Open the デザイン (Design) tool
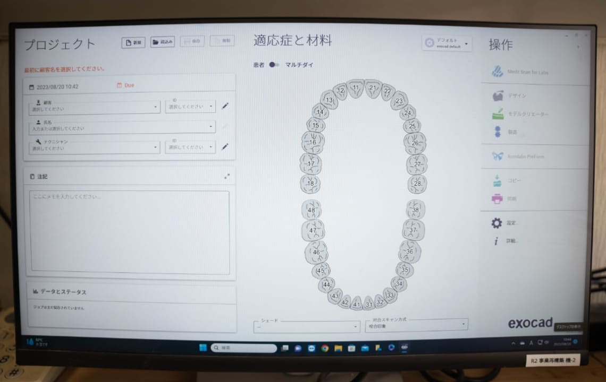Image resolution: width=606 pixels, height=382 pixels. click(498, 96)
